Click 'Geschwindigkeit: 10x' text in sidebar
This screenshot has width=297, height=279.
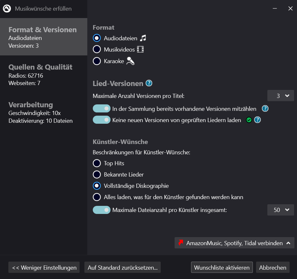34,113
